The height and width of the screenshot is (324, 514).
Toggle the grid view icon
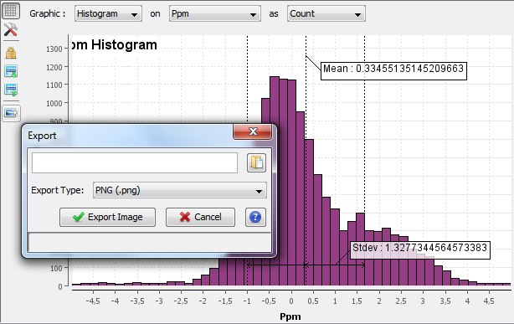pos(11,11)
